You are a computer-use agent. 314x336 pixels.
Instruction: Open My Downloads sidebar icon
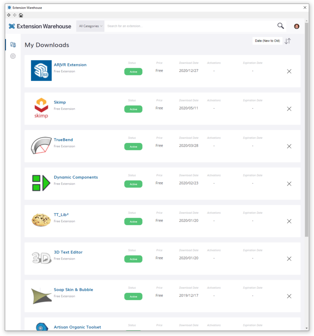[x=13, y=45]
